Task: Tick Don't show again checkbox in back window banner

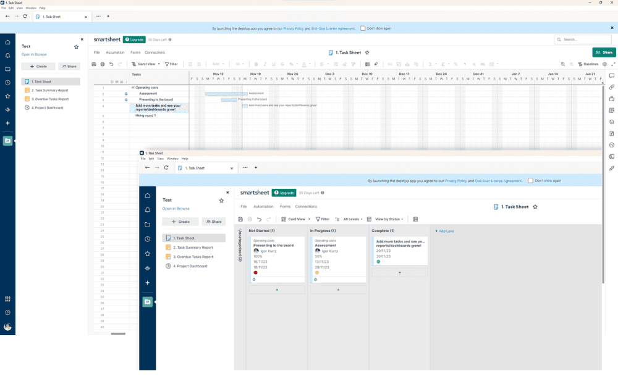Action: (363, 28)
